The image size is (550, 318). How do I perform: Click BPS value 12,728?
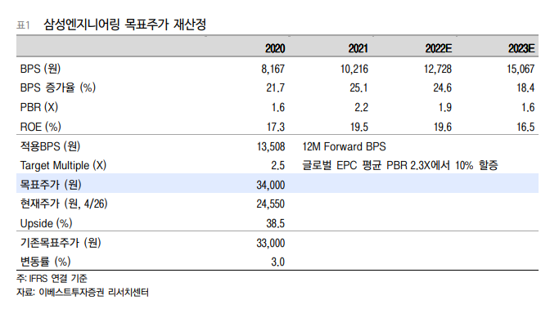coord(438,69)
